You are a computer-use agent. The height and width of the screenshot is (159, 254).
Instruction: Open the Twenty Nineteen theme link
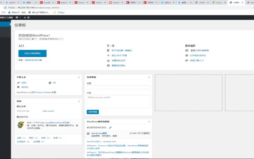[43, 92]
